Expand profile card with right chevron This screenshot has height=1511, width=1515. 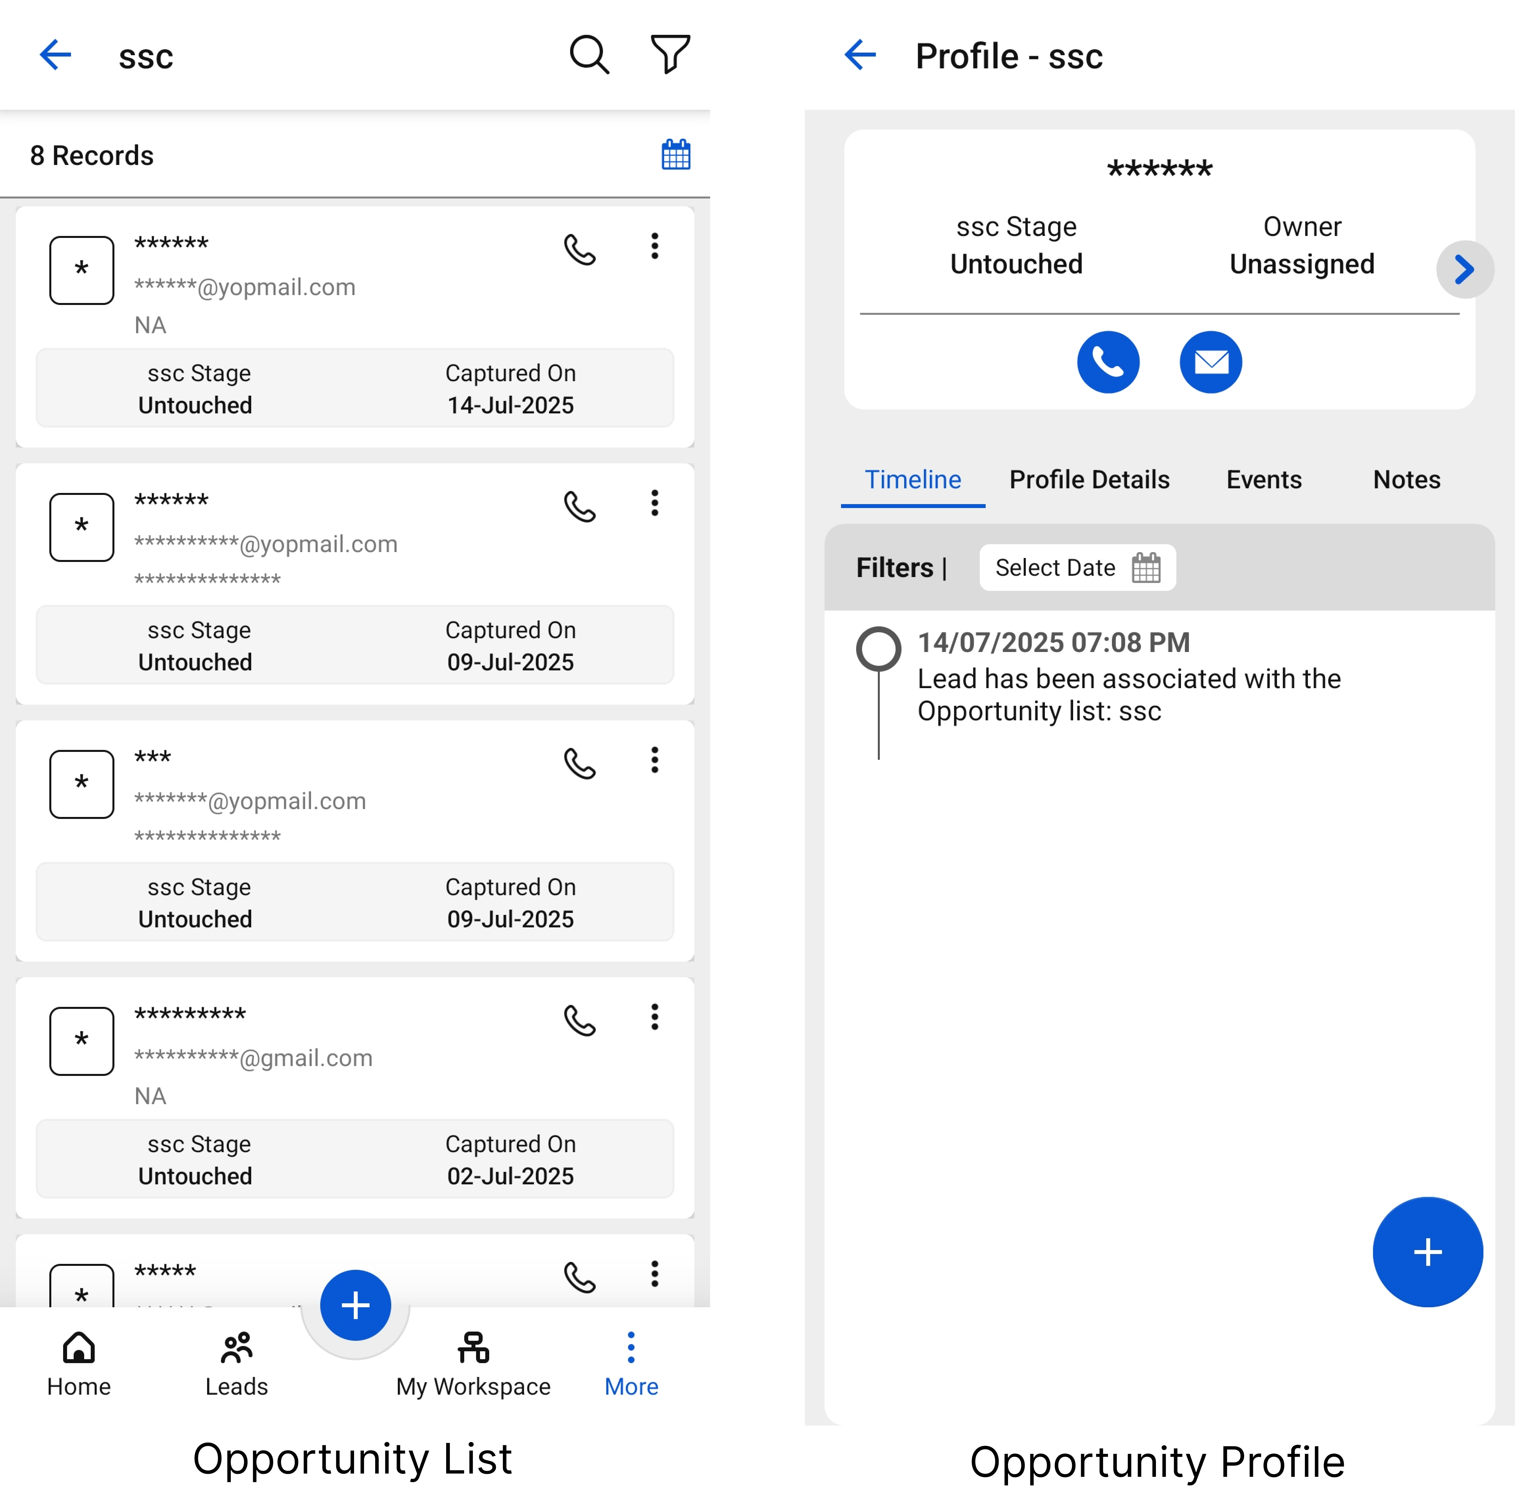click(1463, 269)
